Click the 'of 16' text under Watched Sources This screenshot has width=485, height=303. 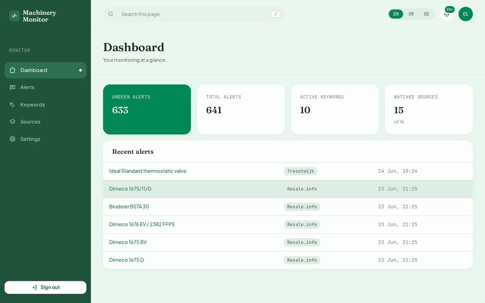[x=399, y=122]
